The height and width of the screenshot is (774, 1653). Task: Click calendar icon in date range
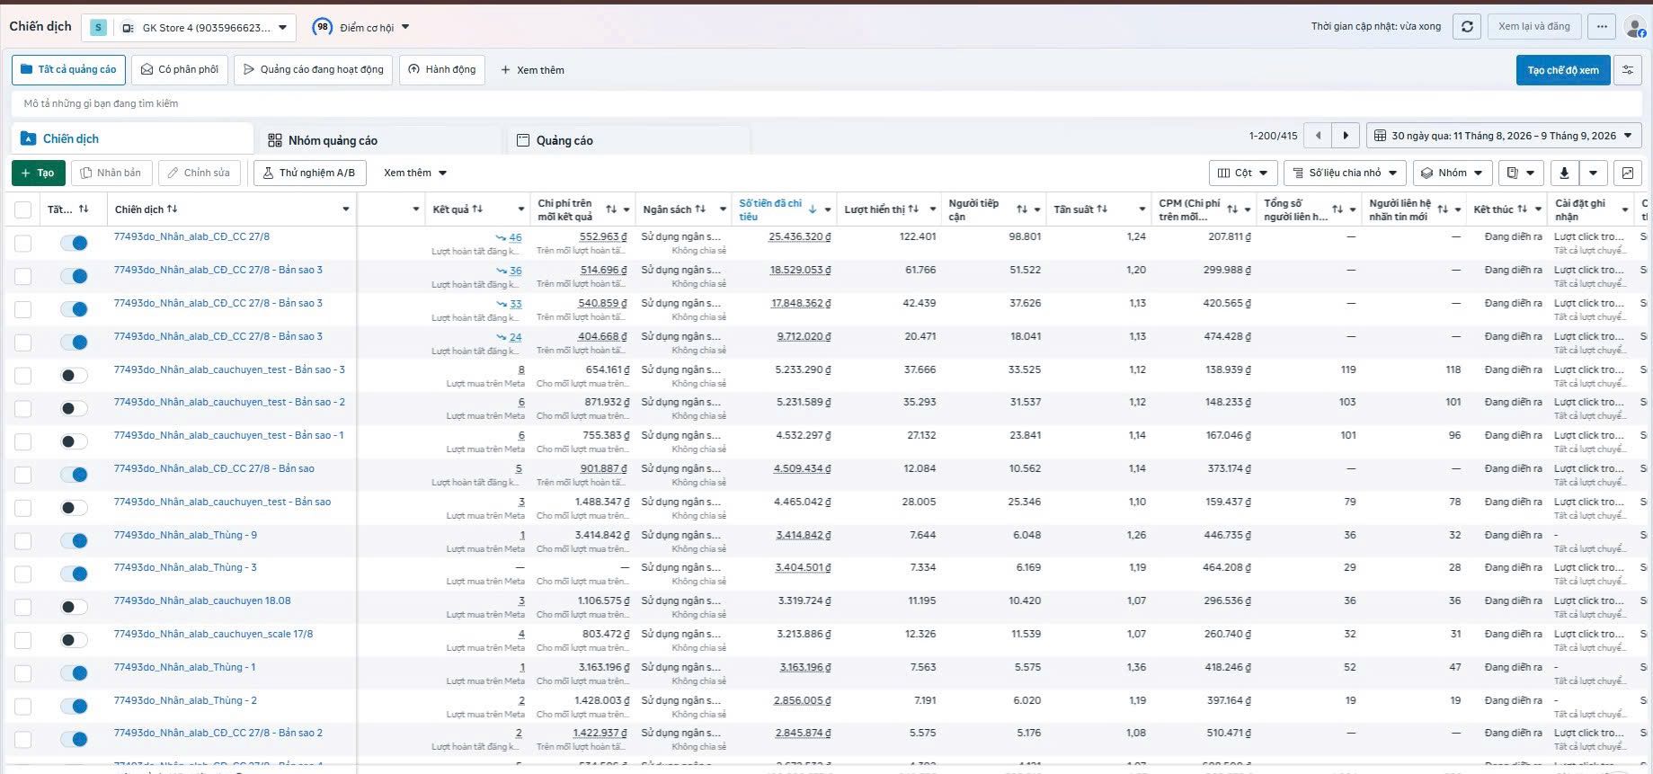point(1380,136)
